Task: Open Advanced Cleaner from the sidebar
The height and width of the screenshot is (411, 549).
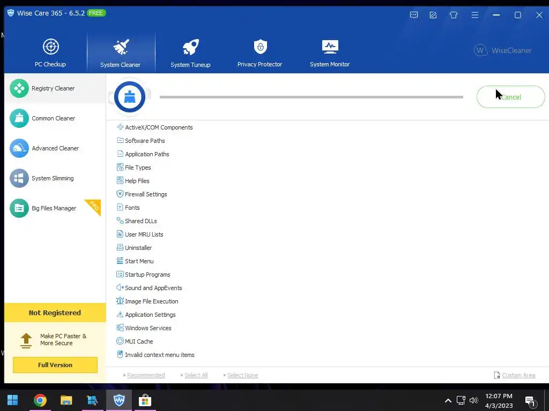Action: [55, 148]
